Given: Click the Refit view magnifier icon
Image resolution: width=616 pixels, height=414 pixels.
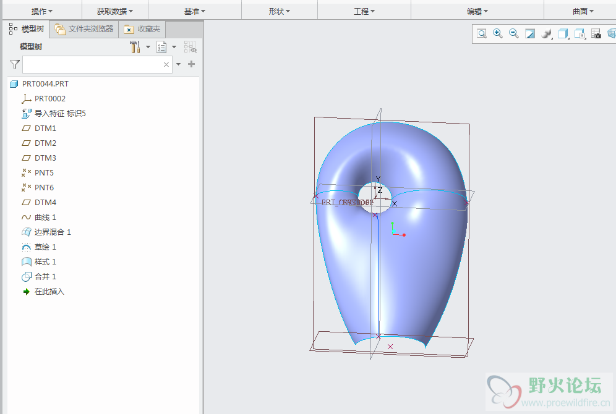Looking at the screenshot, I should [x=482, y=34].
